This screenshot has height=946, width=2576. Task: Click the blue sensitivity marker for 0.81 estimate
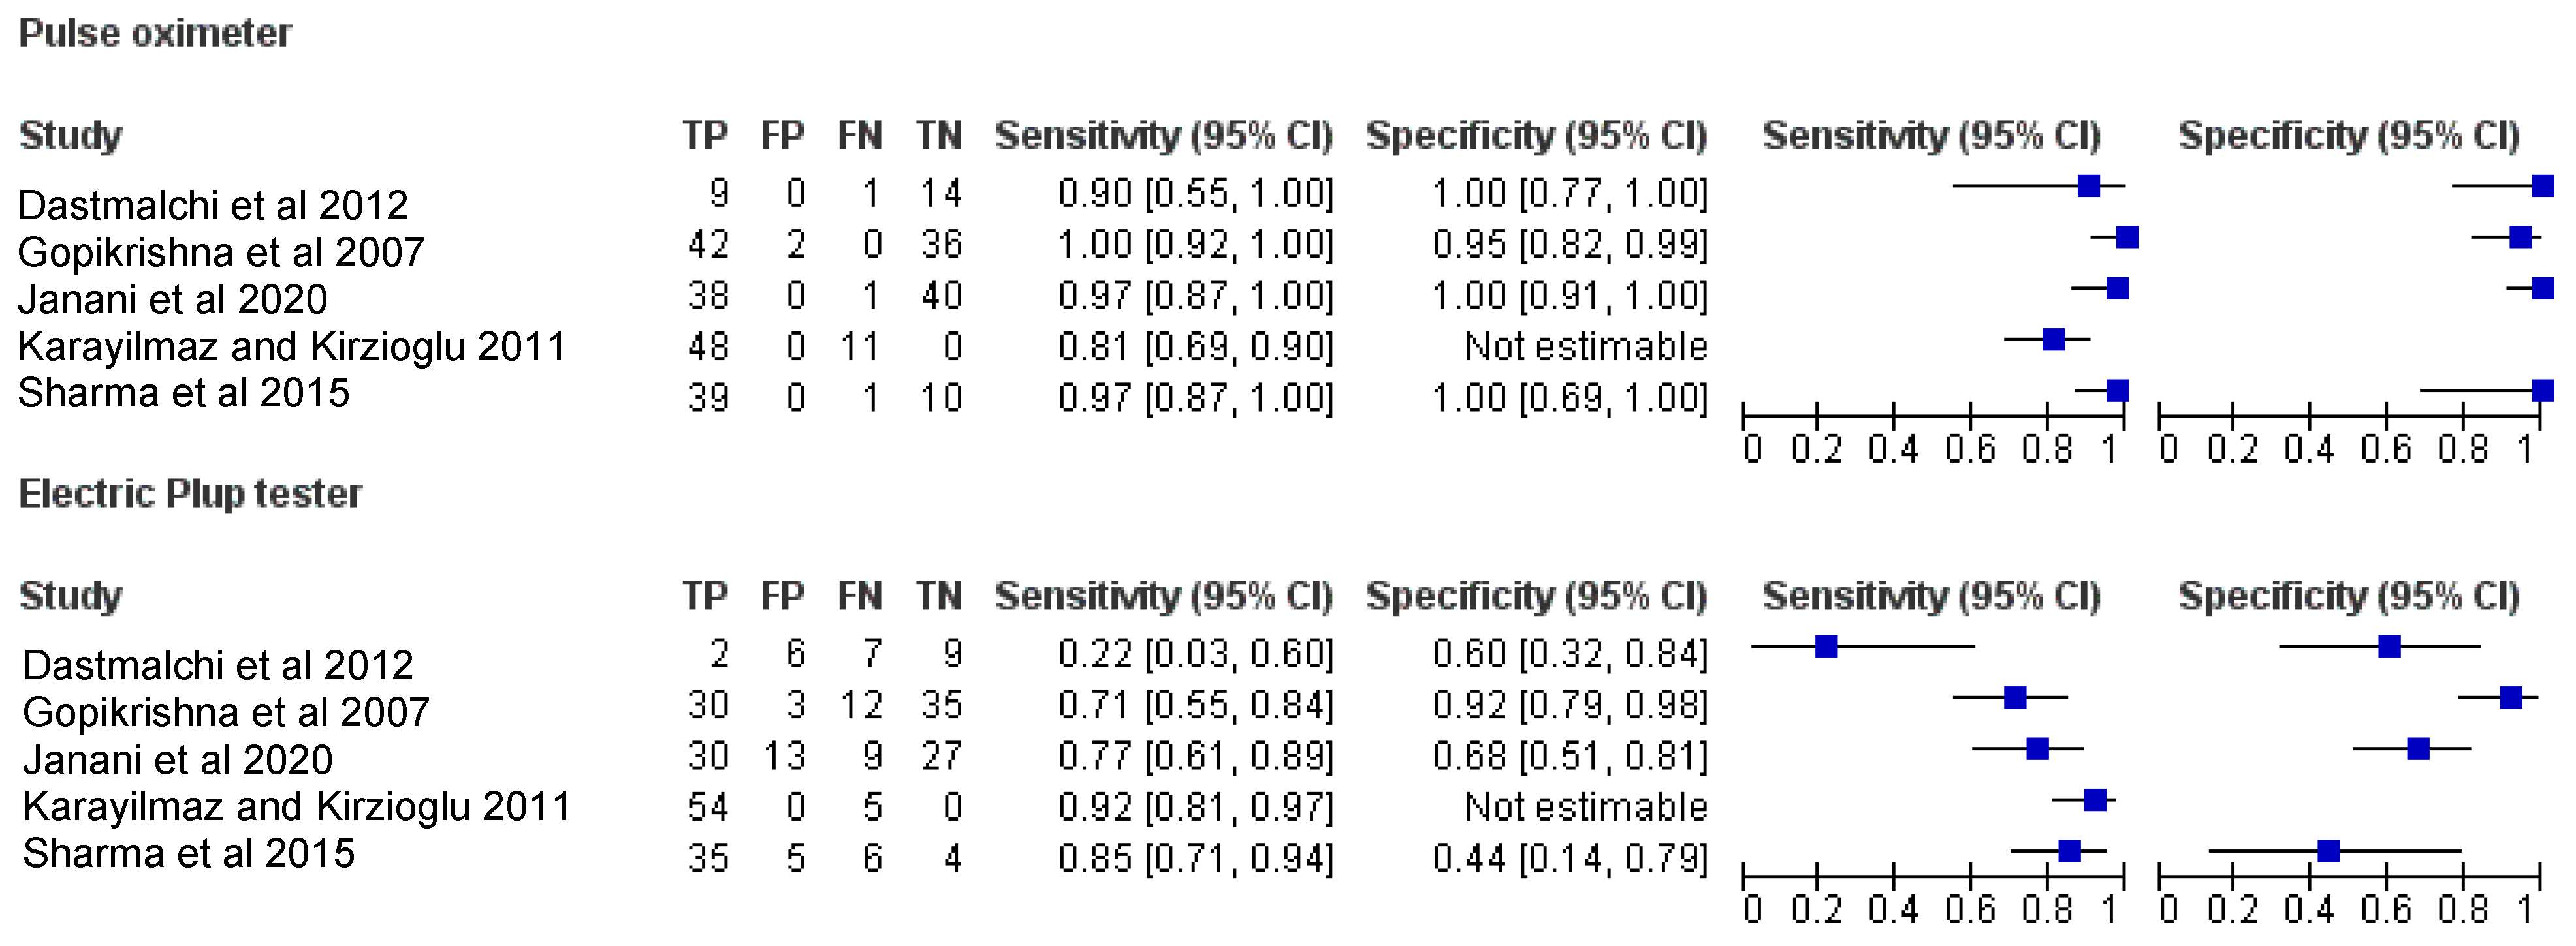click(2053, 340)
